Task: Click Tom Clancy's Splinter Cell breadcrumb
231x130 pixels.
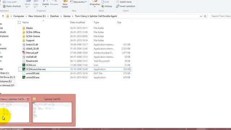Action: coord(96,16)
